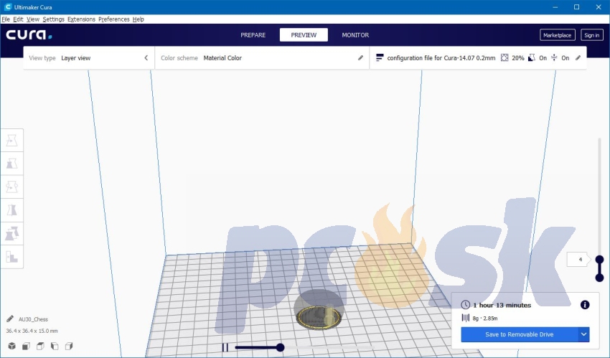The image size is (610, 358).
Task: Pause the layer simulation playback
Action: [225, 347]
